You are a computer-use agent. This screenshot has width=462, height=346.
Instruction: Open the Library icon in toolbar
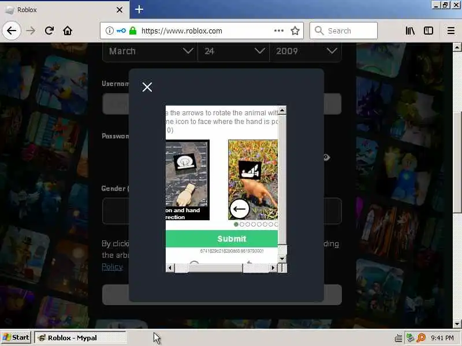(410, 31)
